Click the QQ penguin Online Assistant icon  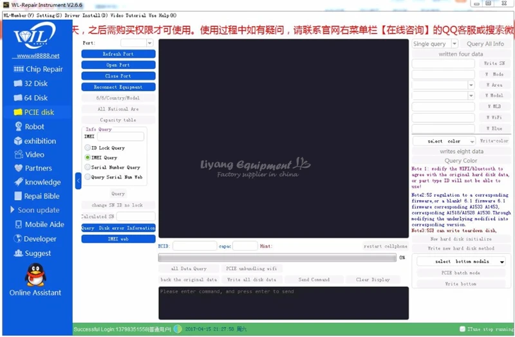(35, 275)
